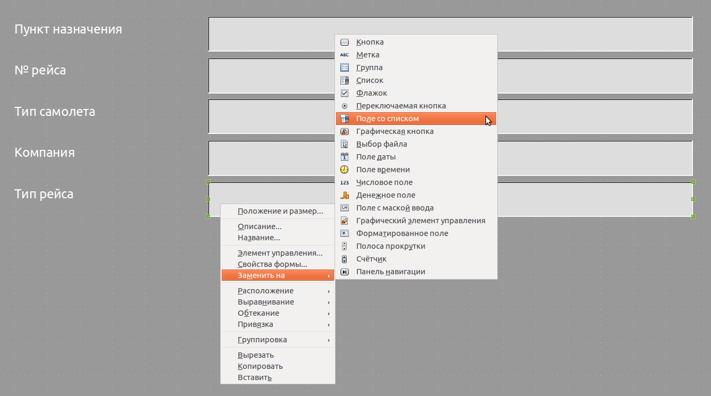Click the Список list box icon
Viewport: 711px width, 396px height.
pyautogui.click(x=345, y=80)
